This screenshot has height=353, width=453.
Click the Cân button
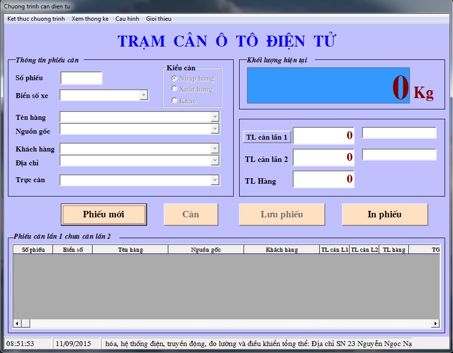191,214
